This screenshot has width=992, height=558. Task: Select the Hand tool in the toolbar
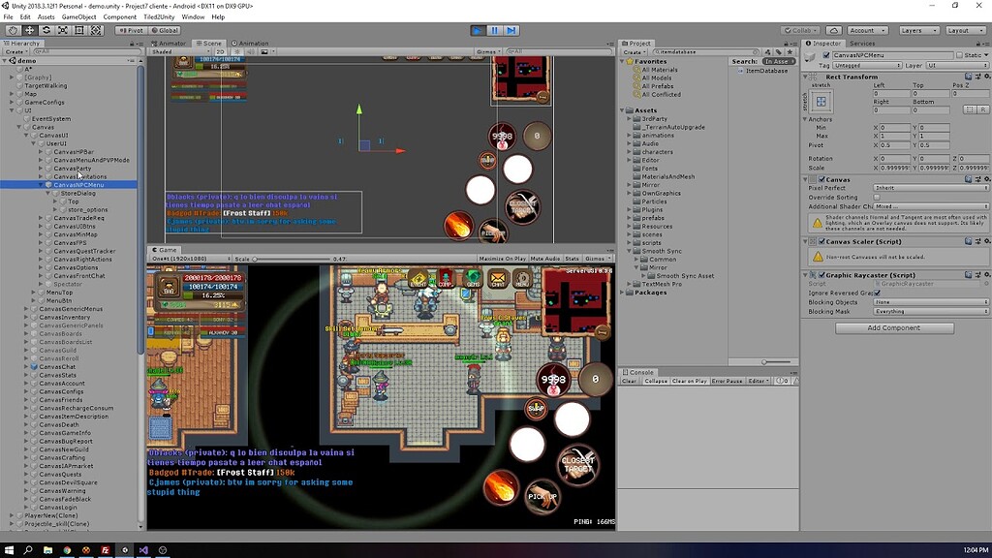(12, 30)
